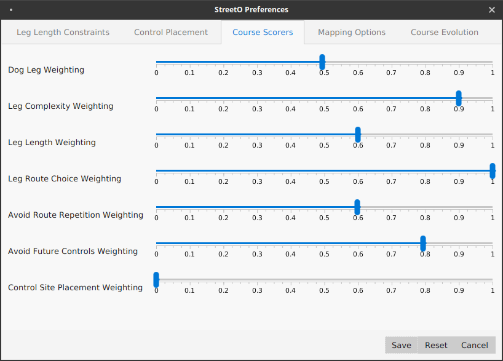Click the Leg Length Weighting slider handle
This screenshot has width=503, height=361.
coord(358,135)
